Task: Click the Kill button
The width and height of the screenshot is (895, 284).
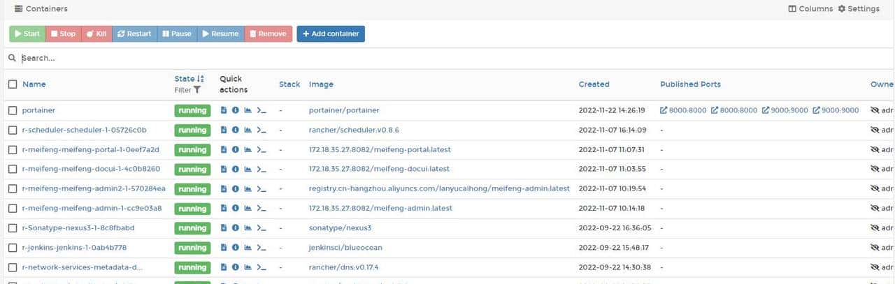Action: click(96, 33)
